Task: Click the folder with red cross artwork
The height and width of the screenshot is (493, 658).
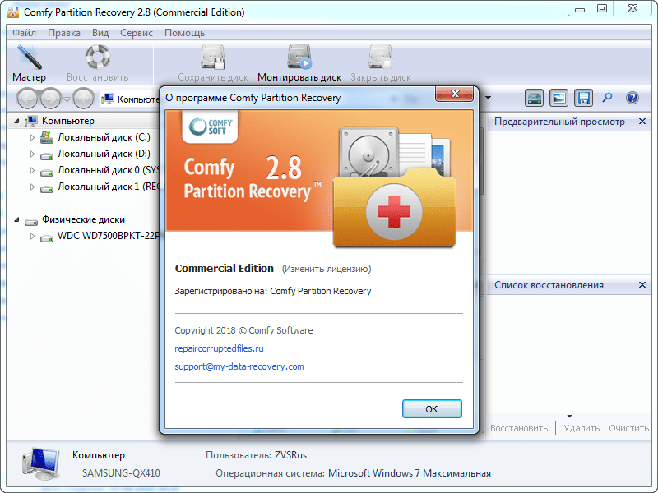Action: point(394,208)
